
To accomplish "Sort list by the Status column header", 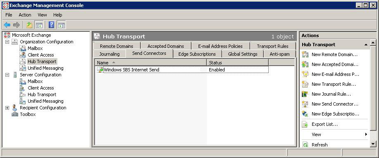I will [238, 63].
